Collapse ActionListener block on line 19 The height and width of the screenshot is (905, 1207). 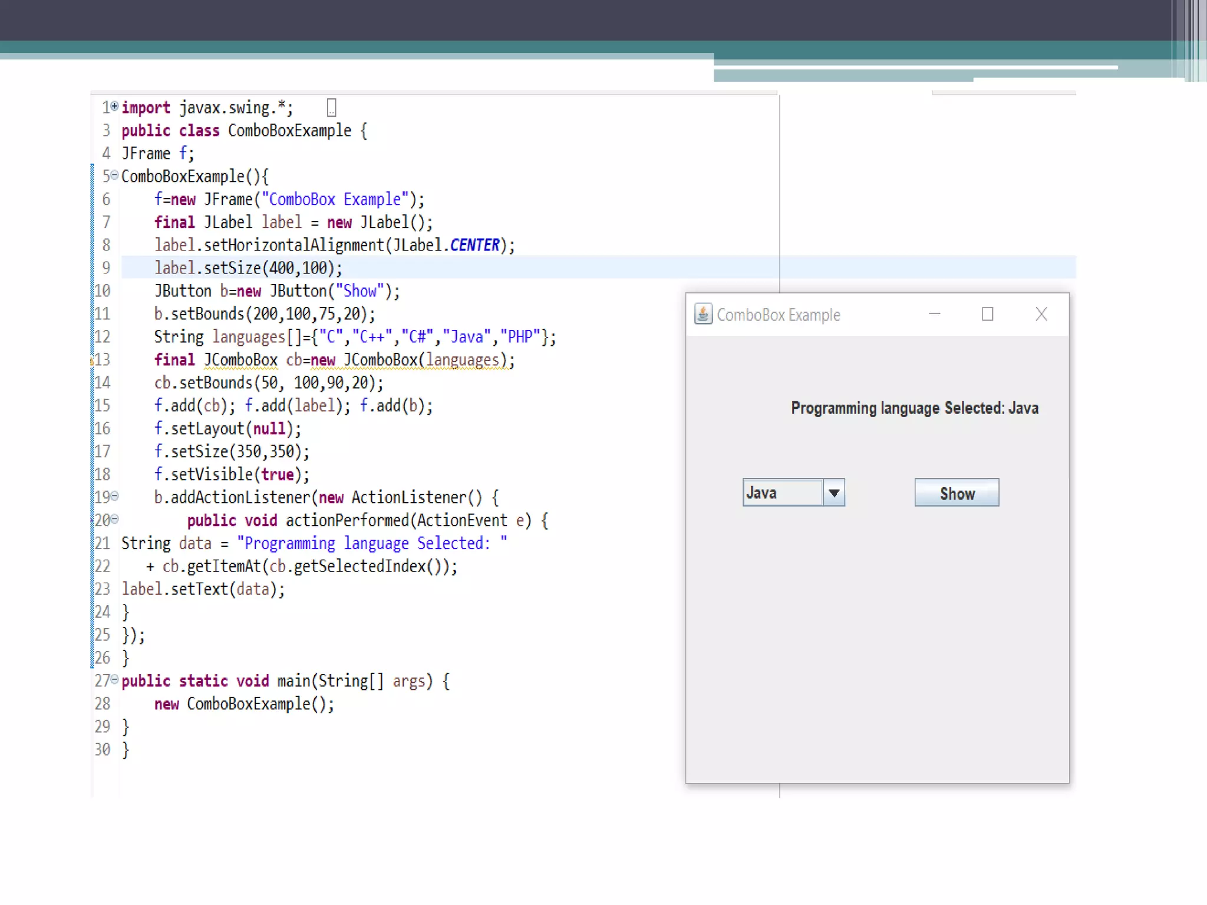(115, 496)
